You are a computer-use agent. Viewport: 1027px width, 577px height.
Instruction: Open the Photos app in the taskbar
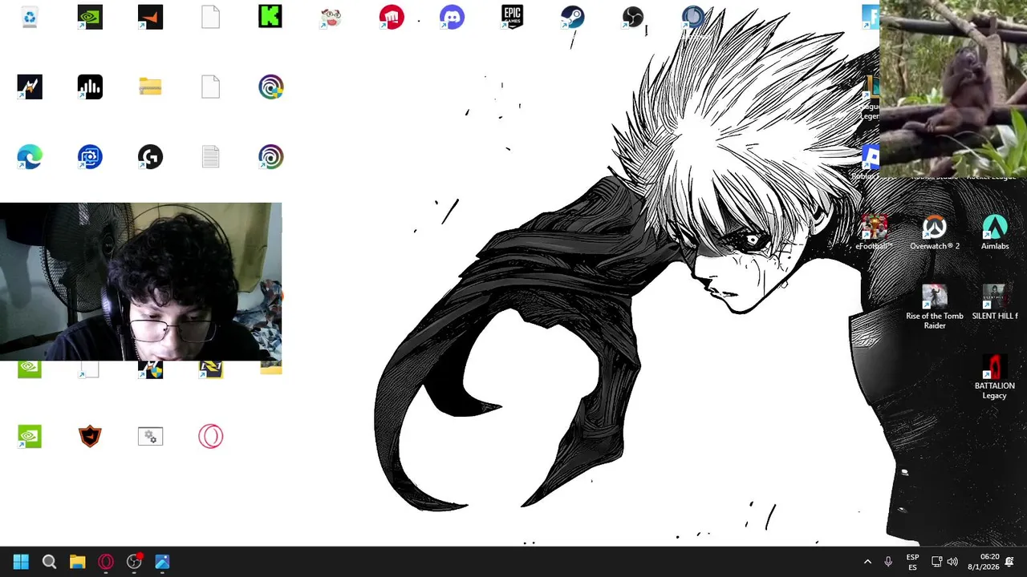[x=162, y=562]
